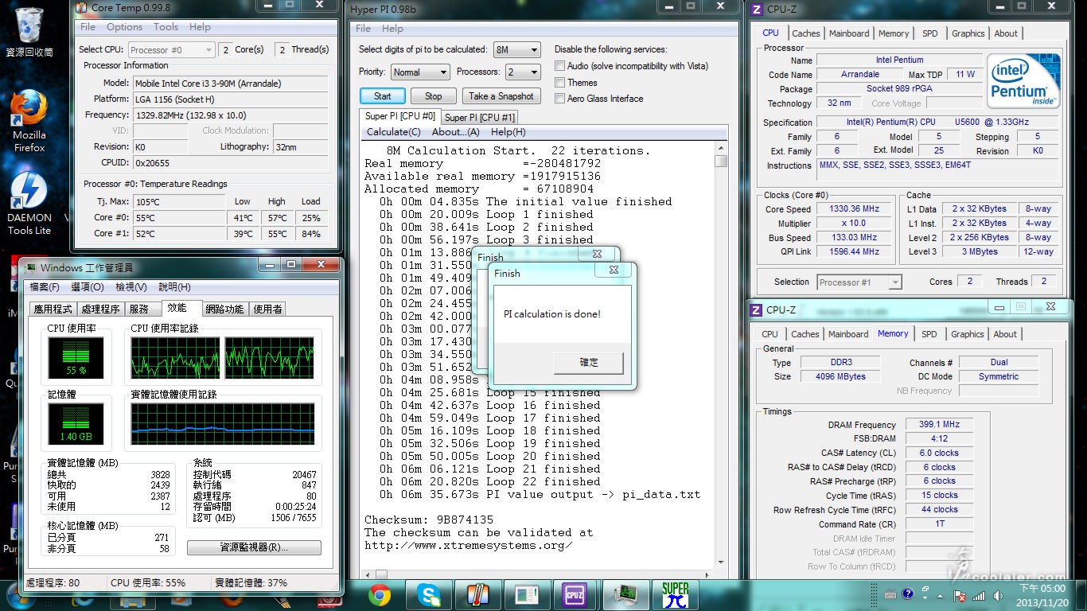Open the Selection Processor #1 dropdown in CPU-Z
Screen dimensions: 1087x611
coord(859,282)
